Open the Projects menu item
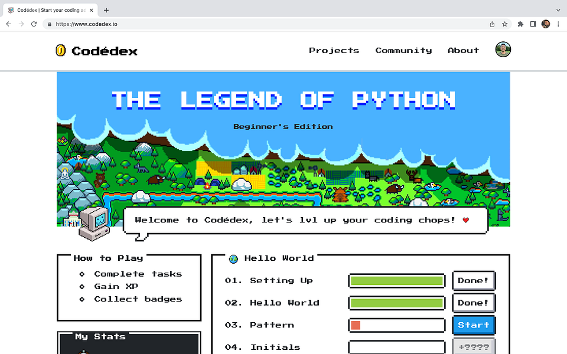Screen dimensions: 567x354 click(334, 51)
